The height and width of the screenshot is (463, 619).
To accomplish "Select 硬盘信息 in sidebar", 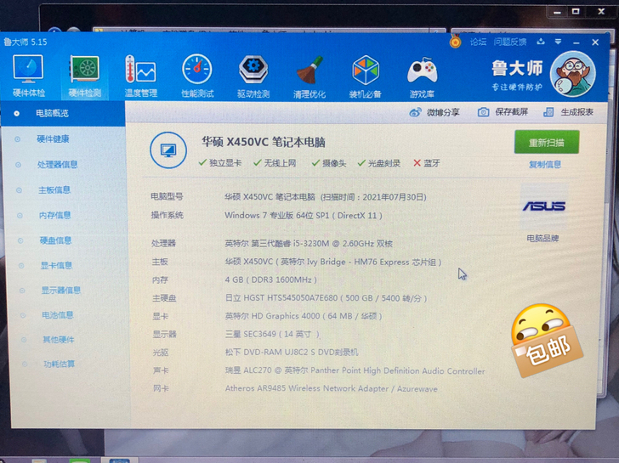I will coord(55,240).
